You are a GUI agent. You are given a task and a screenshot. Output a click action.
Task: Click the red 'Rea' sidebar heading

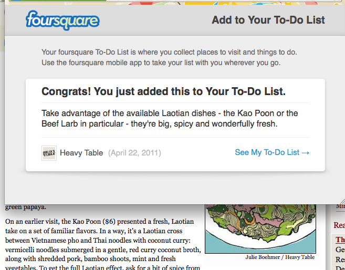[x=339, y=225]
